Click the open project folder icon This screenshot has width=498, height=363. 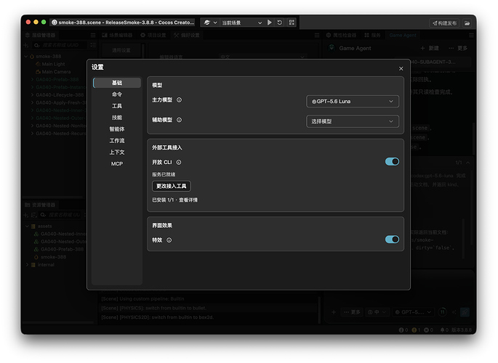tap(467, 23)
